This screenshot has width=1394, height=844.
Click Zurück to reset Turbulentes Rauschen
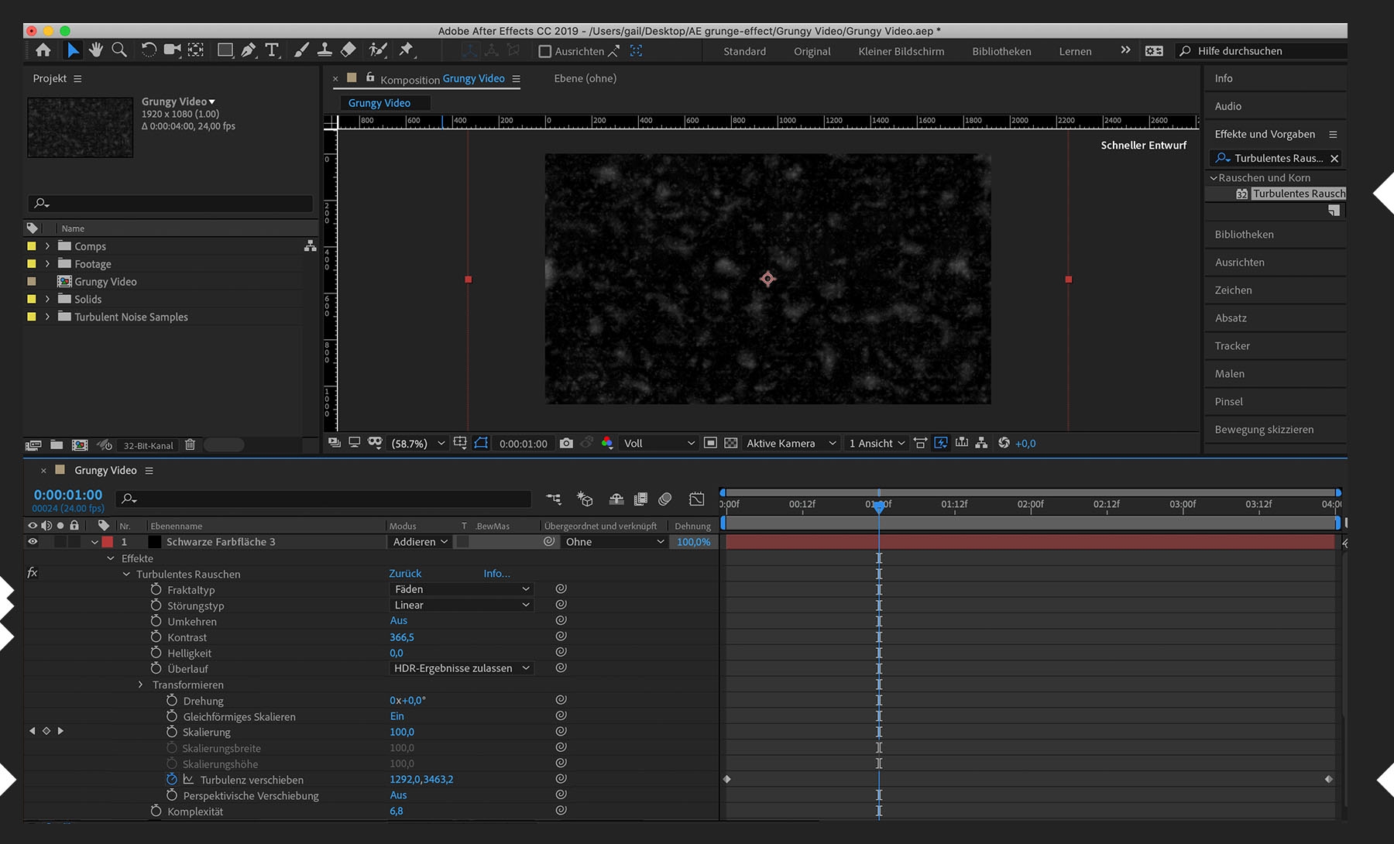coord(405,574)
